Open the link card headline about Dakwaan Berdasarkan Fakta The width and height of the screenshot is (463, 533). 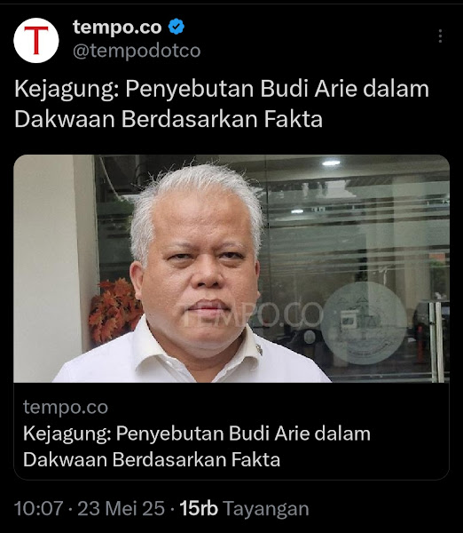pyautogui.click(x=197, y=446)
